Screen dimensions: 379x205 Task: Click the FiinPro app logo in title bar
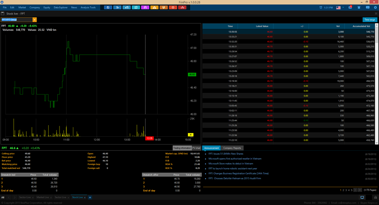pos(2,2)
